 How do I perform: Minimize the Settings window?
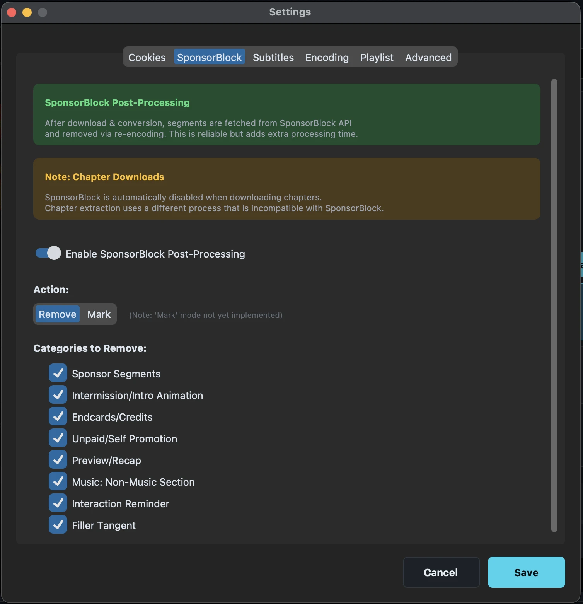pyautogui.click(x=27, y=12)
